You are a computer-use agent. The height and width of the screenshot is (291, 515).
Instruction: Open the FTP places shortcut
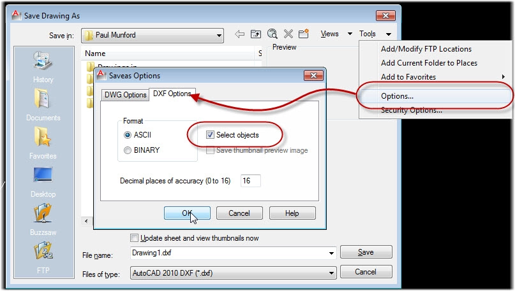click(43, 258)
